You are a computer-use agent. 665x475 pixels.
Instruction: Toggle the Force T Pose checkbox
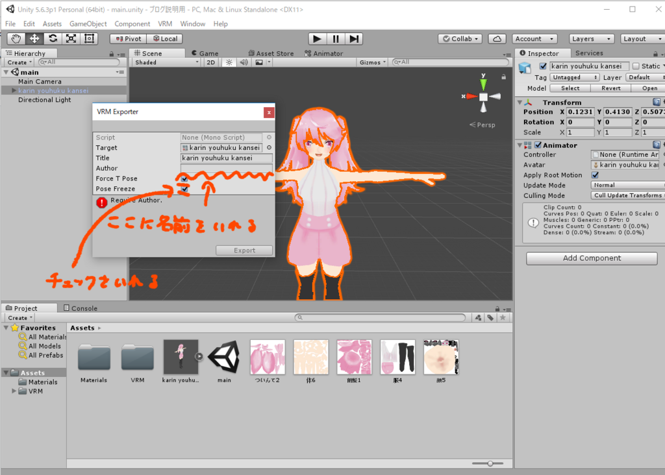184,178
